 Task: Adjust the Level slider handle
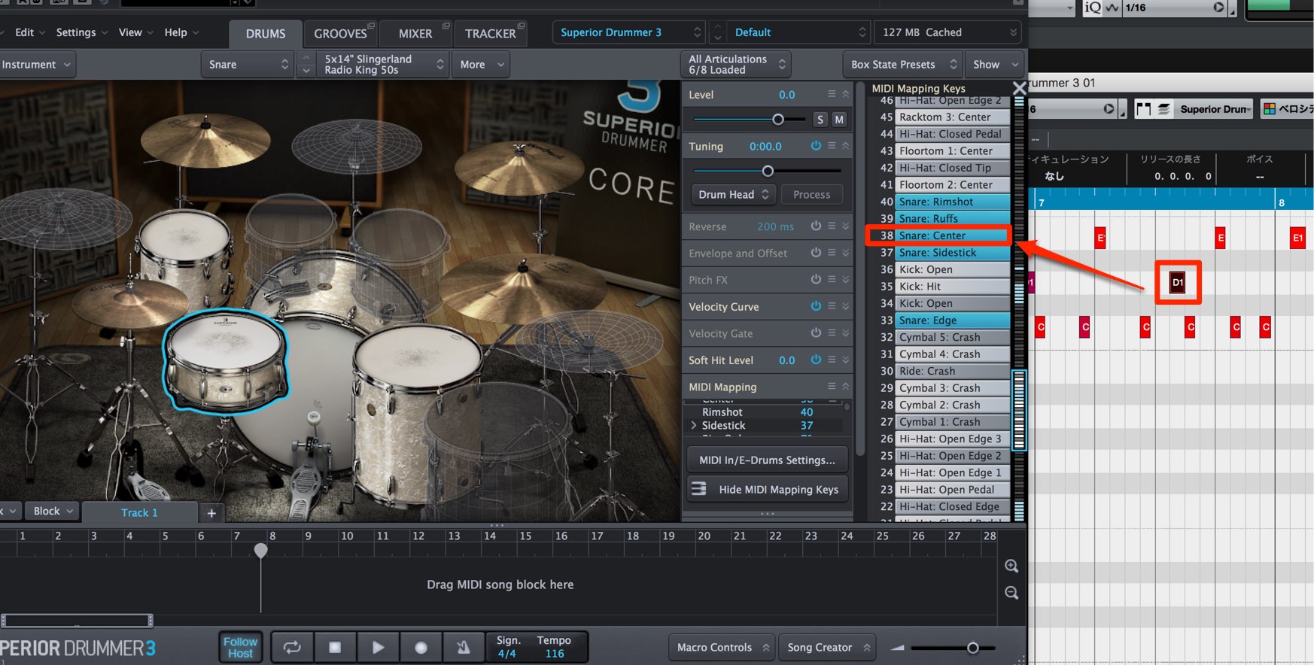click(778, 119)
